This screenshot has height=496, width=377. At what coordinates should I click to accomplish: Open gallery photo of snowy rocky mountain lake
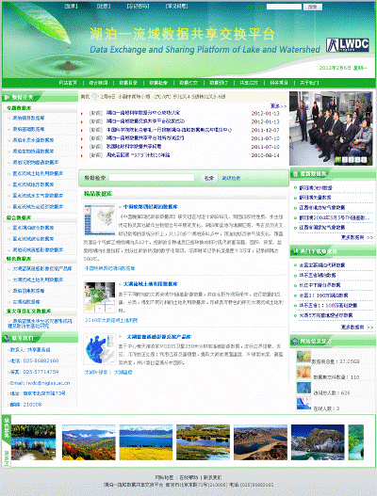click(x=318, y=442)
